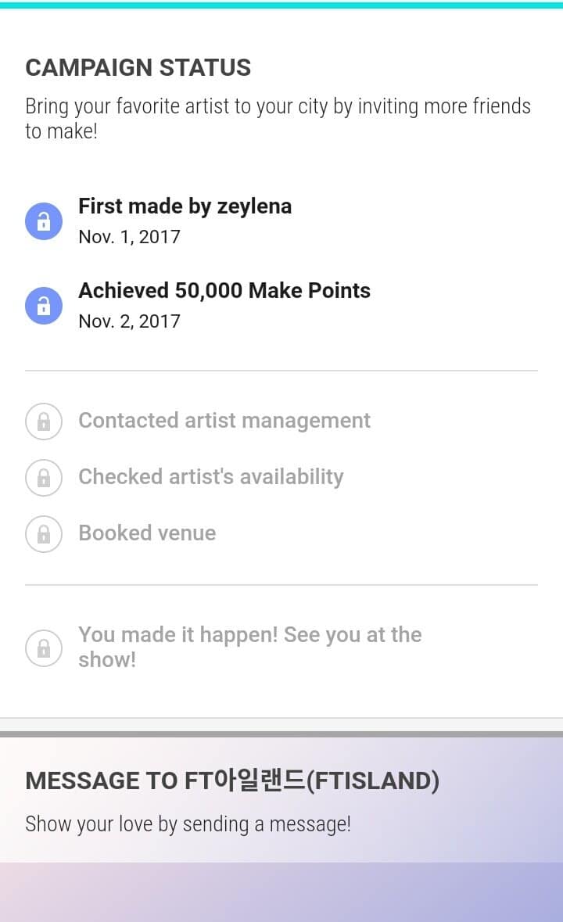Image resolution: width=563 pixels, height=922 pixels.
Task: Tap the purple gradient message area at bottom
Action: (x=281, y=892)
